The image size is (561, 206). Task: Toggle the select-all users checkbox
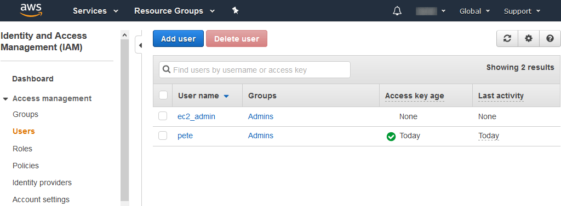point(163,95)
